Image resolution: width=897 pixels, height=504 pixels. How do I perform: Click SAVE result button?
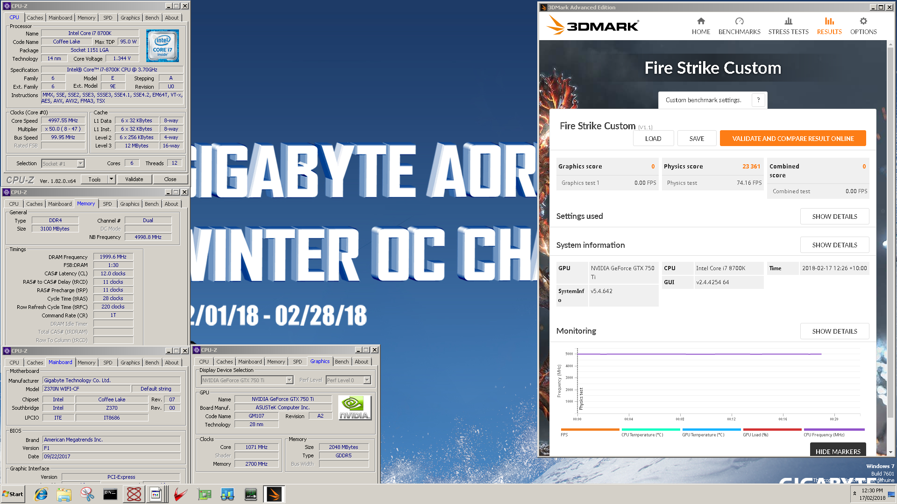pyautogui.click(x=697, y=139)
